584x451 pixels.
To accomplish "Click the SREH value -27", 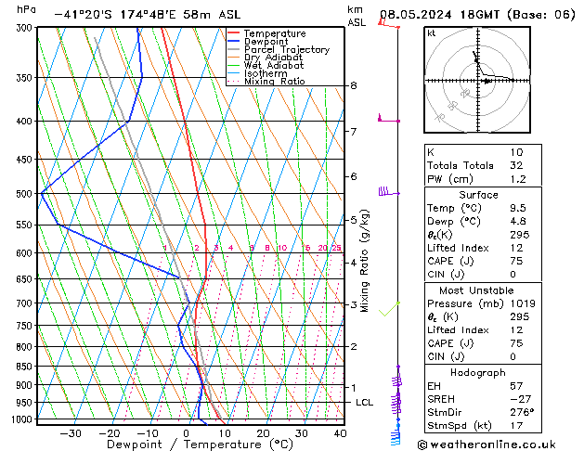I will pos(520,399).
